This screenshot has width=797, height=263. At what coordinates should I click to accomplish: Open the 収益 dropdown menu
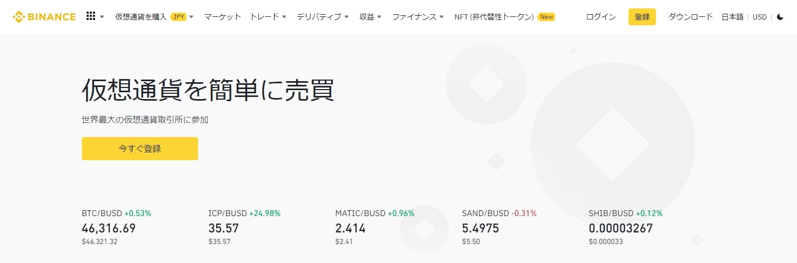click(370, 17)
